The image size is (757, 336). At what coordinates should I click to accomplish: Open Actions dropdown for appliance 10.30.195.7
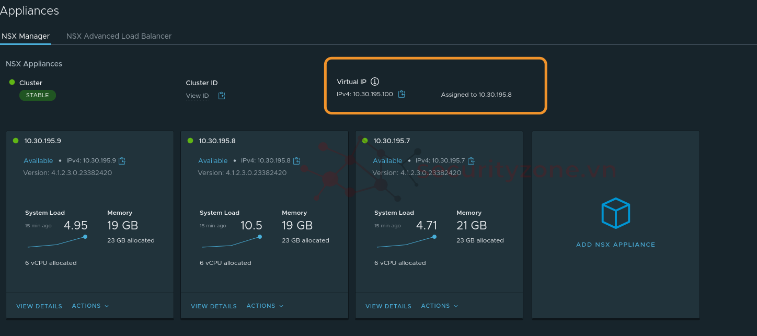439,306
